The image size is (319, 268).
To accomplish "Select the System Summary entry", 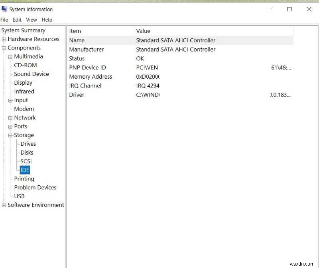I will tap(23, 30).
